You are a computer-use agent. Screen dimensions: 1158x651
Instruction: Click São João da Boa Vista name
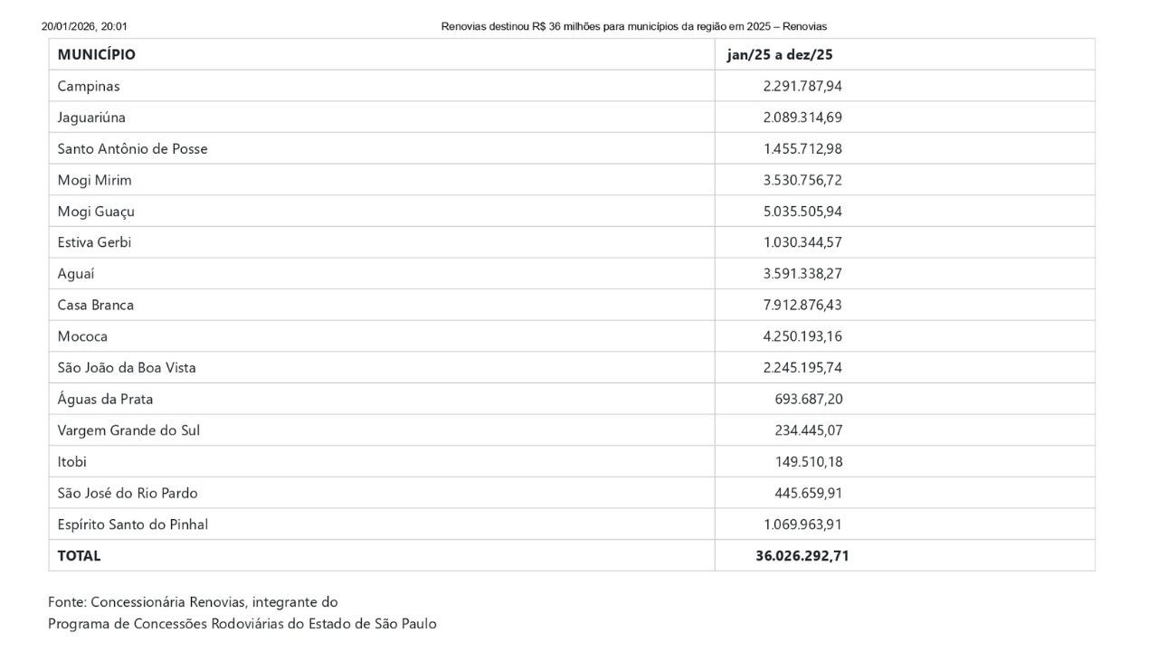[127, 368]
